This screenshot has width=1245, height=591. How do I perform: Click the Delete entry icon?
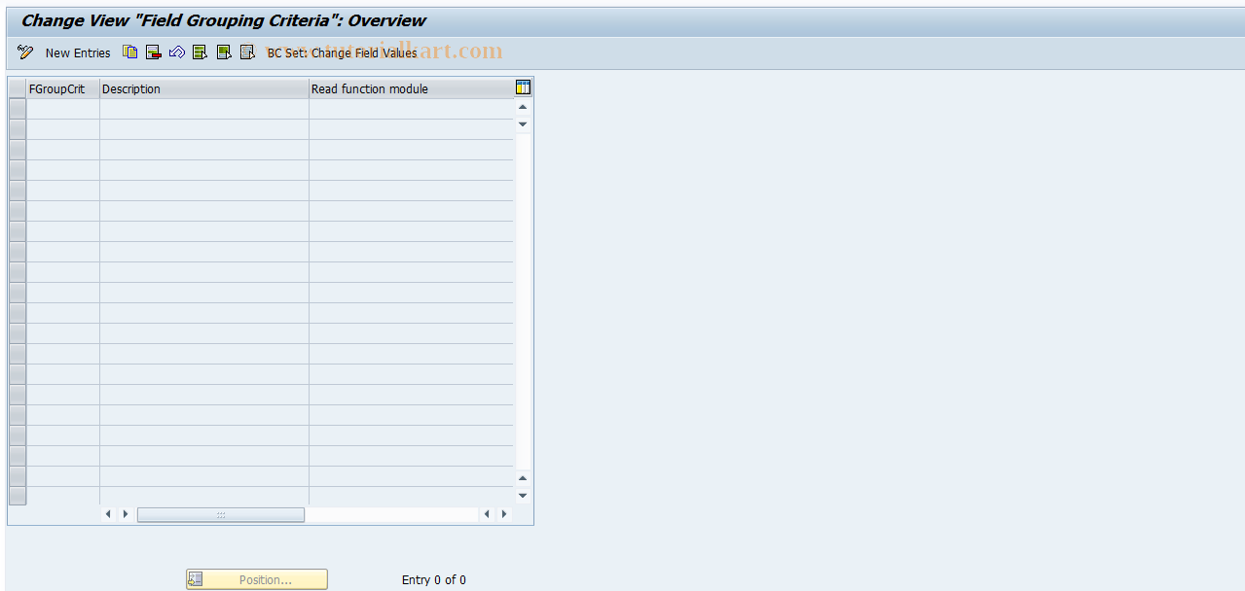point(154,52)
